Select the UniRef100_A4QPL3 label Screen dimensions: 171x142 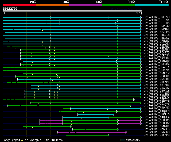[157, 112]
